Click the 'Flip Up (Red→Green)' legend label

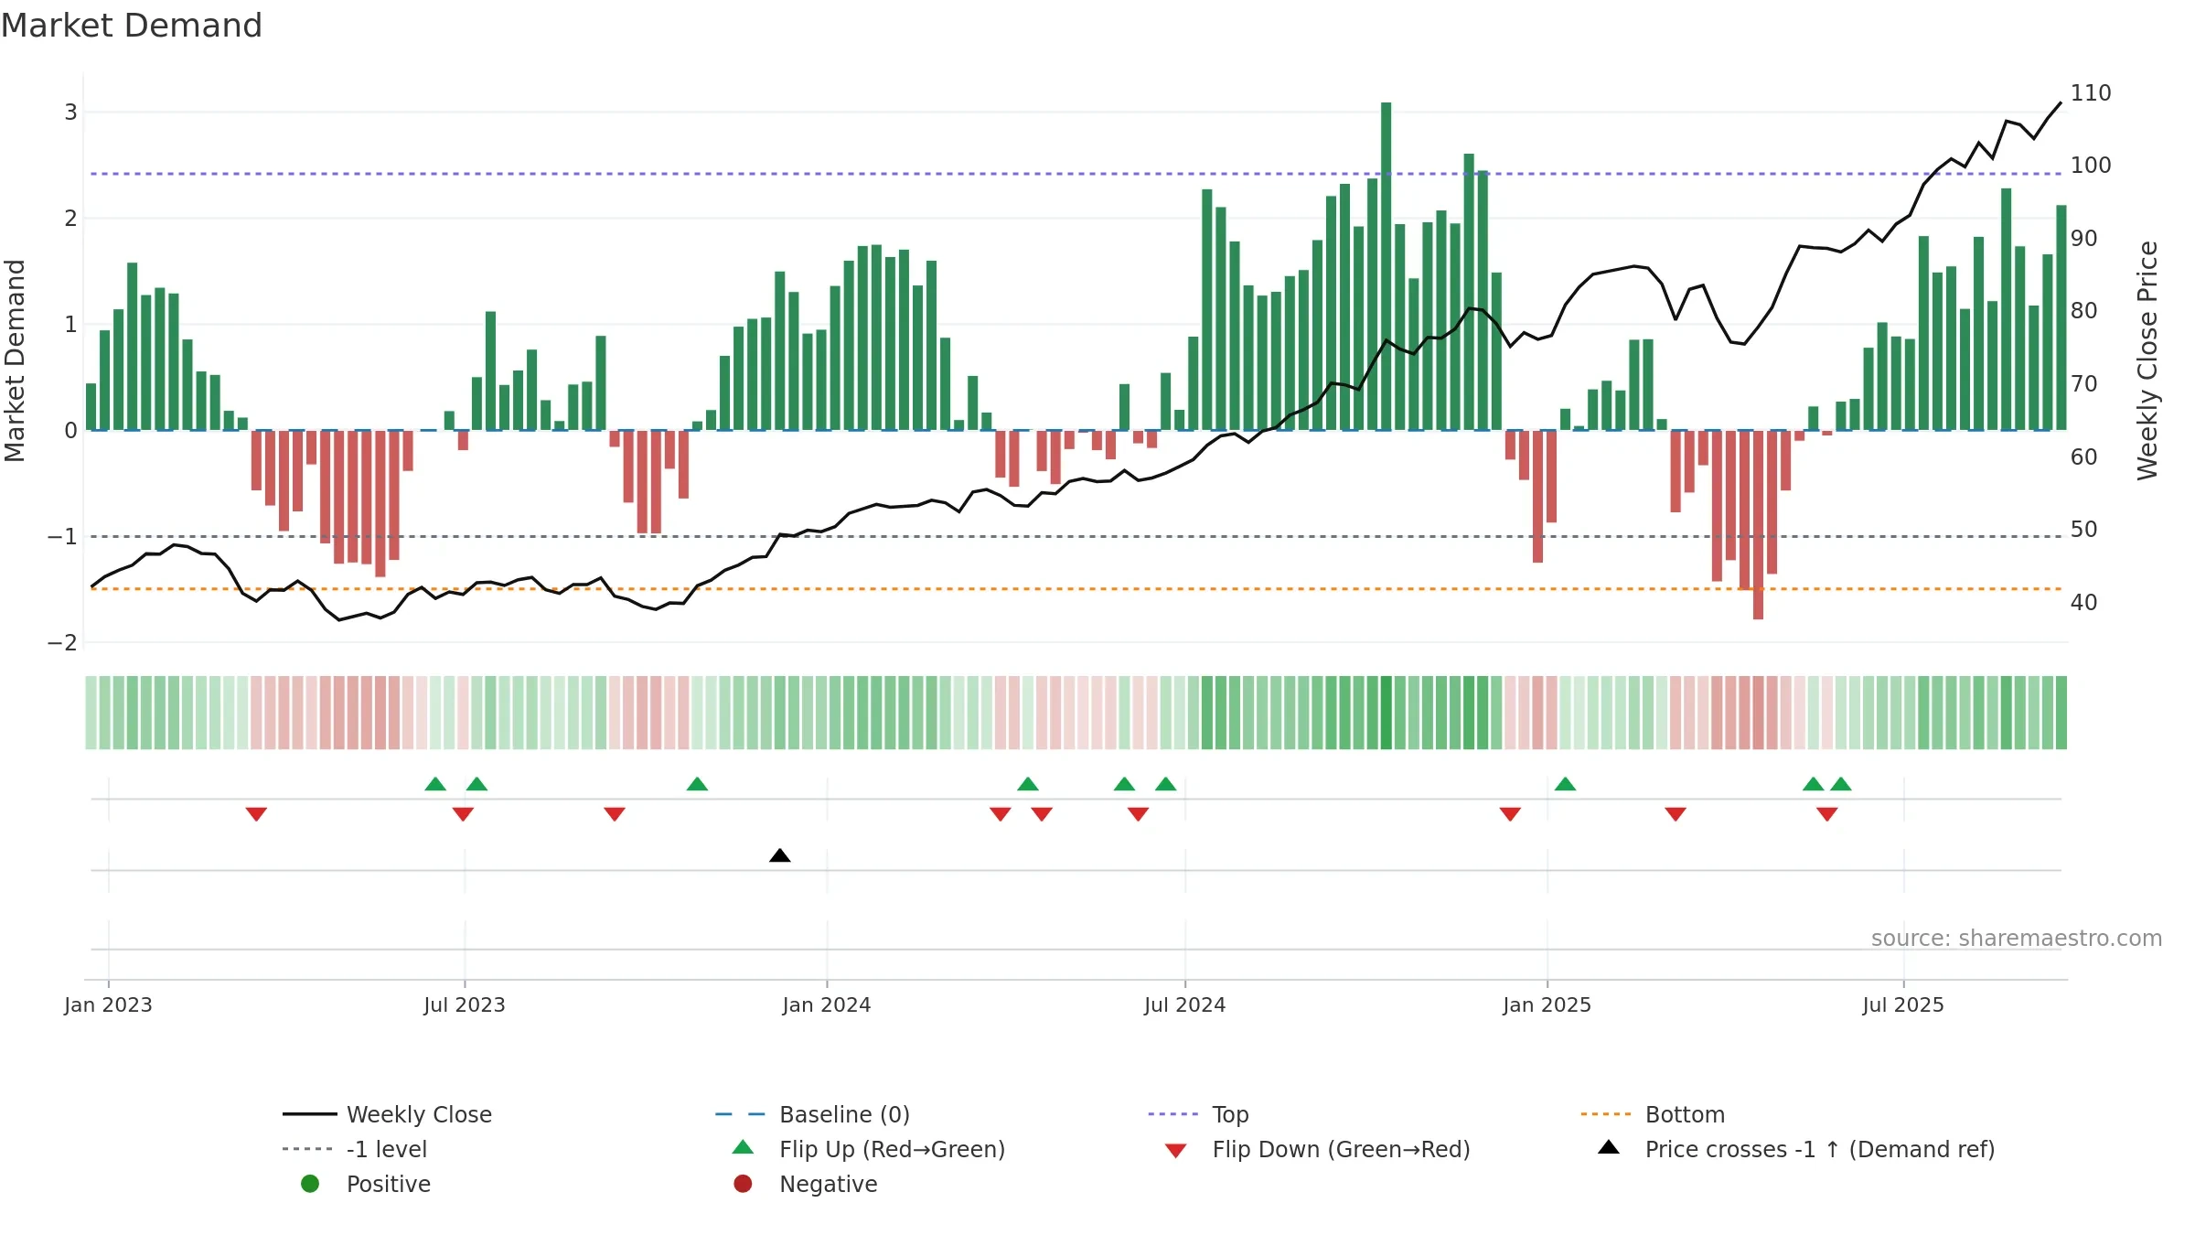[x=892, y=1149]
